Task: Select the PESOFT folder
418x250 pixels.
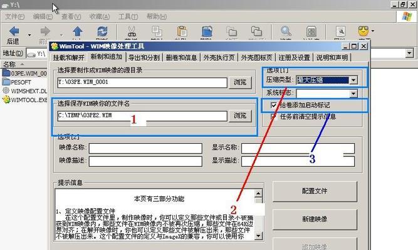Action: coord(17,82)
